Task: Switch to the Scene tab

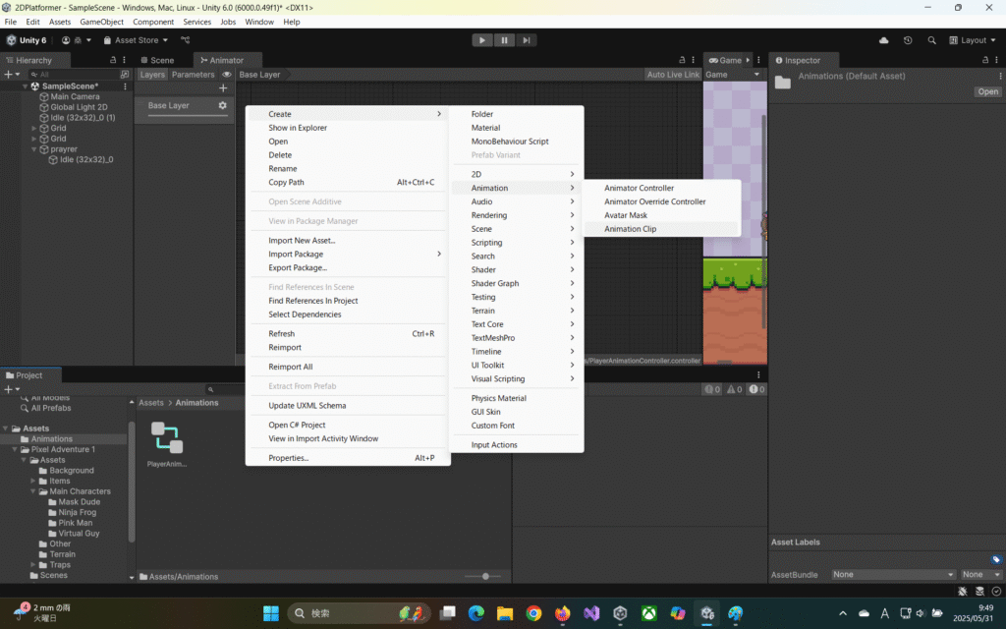Action: point(157,60)
